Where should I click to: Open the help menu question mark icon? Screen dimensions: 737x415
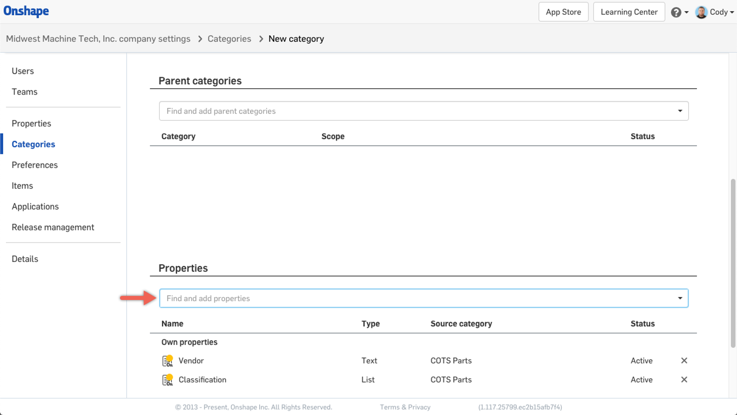675,12
